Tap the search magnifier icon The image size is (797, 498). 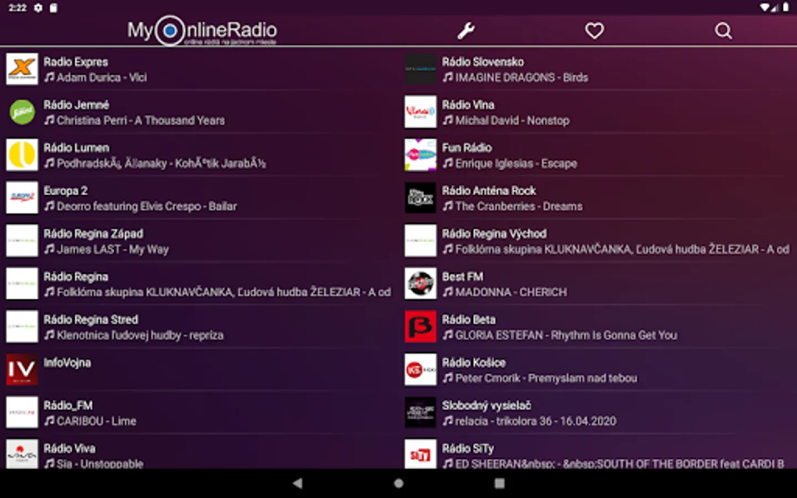[723, 30]
